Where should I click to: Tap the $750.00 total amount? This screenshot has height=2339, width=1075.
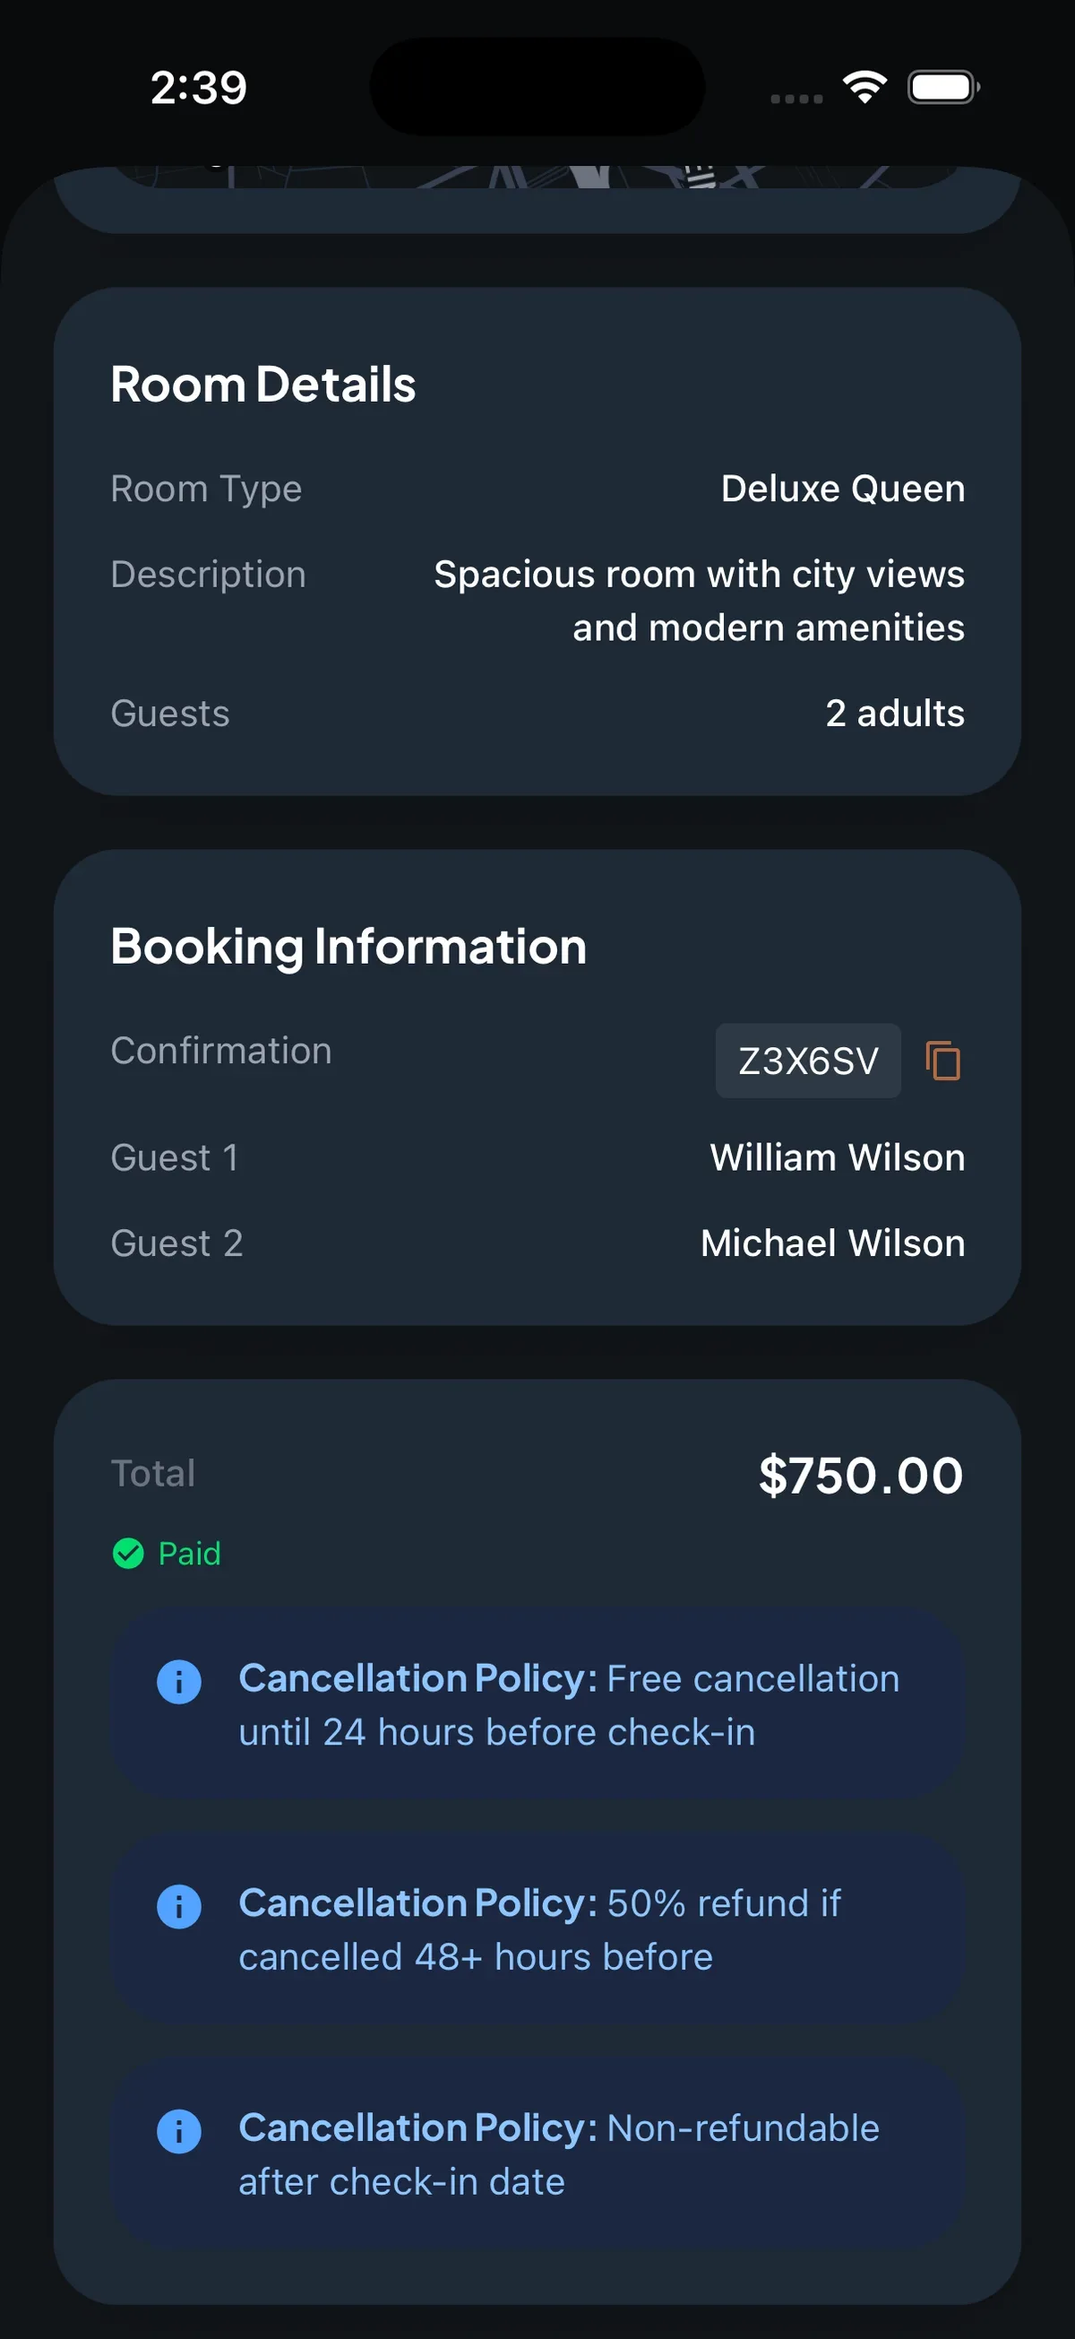click(x=860, y=1475)
